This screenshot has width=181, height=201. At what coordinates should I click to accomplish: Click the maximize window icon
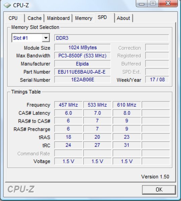153,3
